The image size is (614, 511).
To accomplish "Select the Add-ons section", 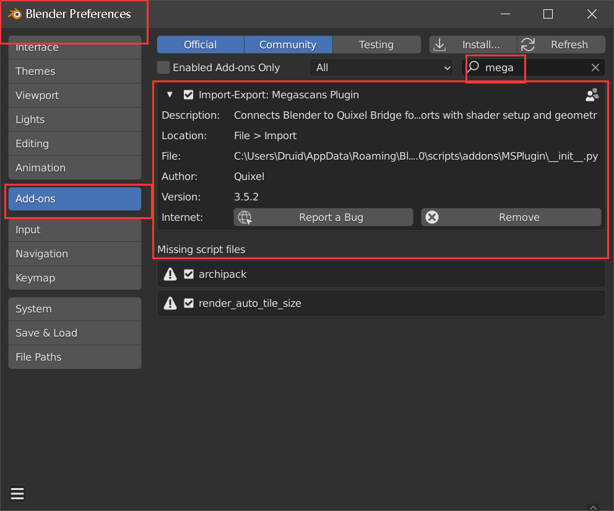I will [x=75, y=199].
